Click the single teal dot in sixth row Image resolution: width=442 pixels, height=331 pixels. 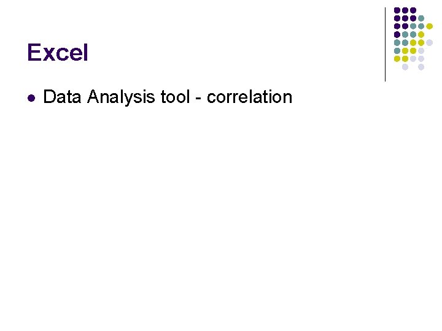(397, 51)
